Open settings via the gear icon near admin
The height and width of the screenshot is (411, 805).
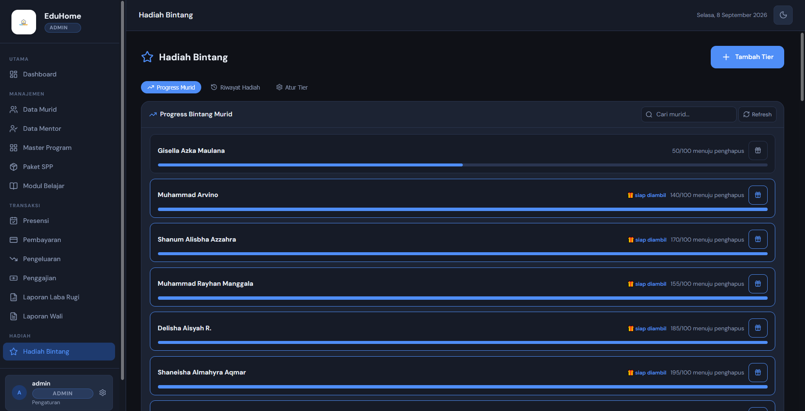tap(103, 393)
